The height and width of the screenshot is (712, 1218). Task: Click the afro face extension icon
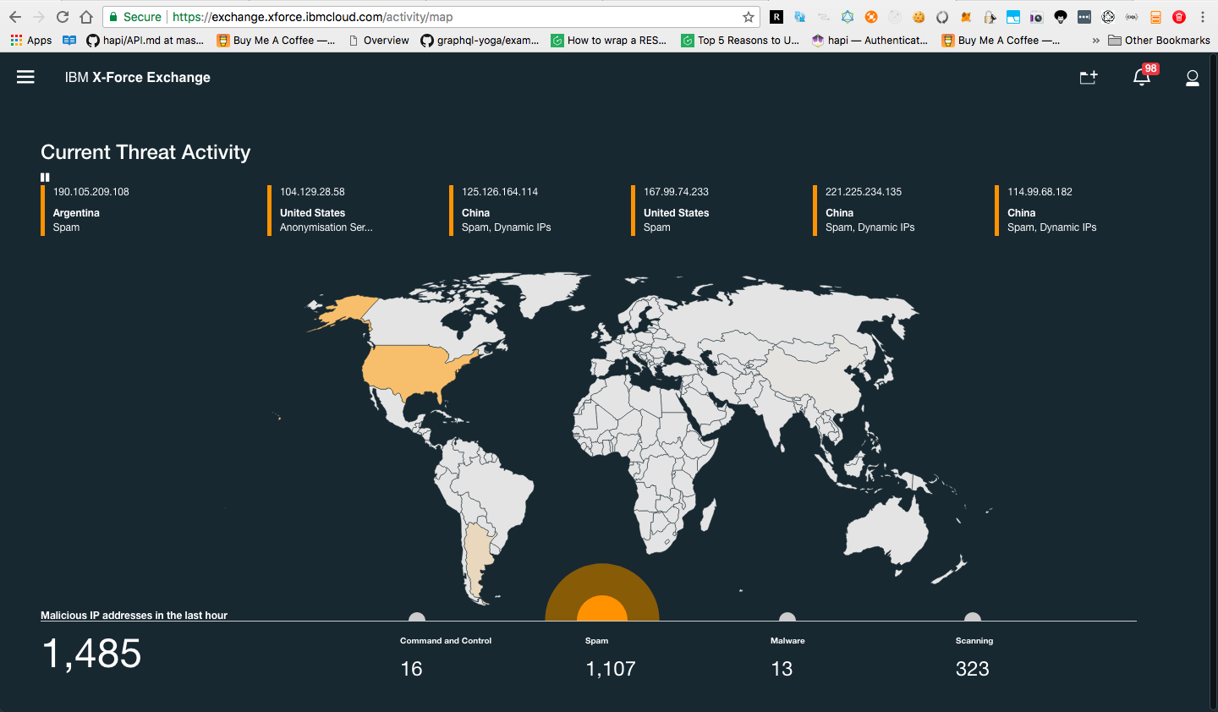pos(1061,17)
